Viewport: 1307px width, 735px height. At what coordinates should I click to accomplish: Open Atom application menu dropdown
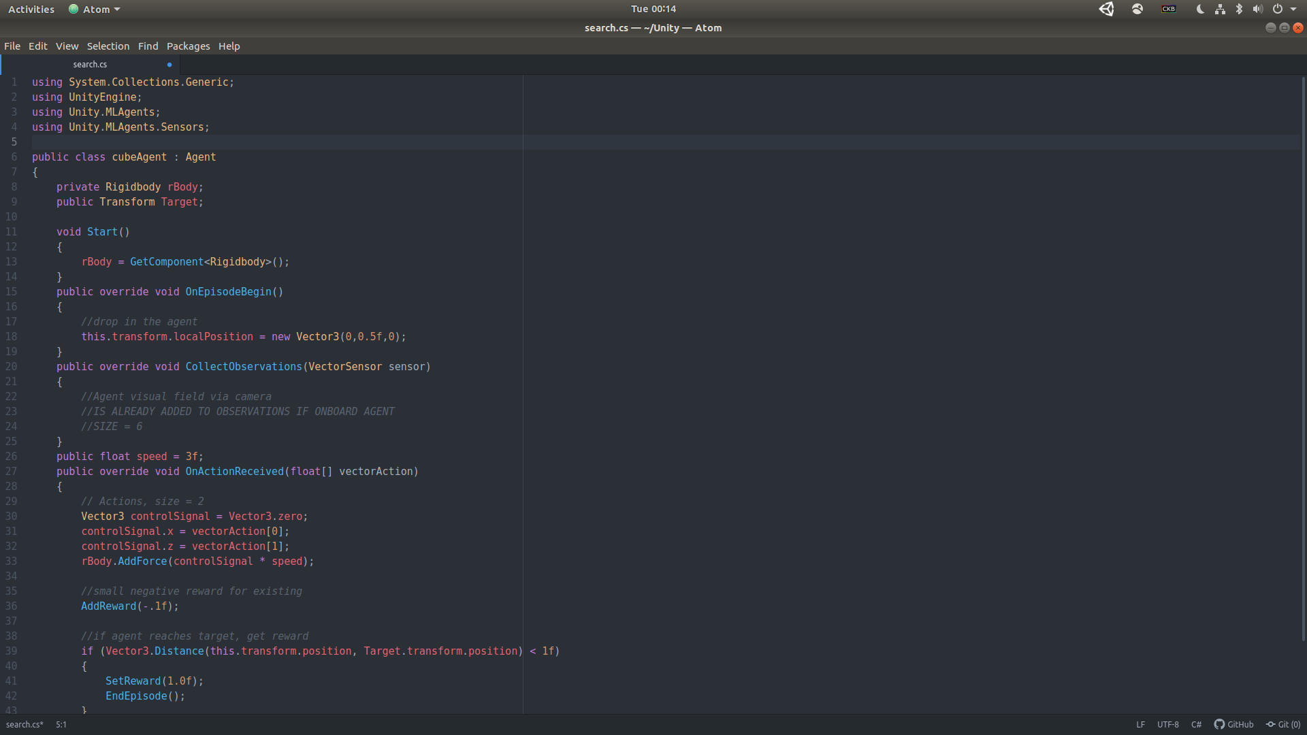pos(95,9)
